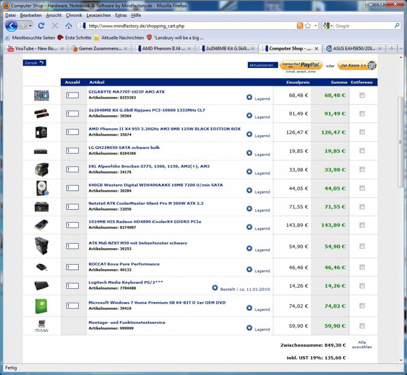Viewport: 407px width, 375px height.
Task: Click the stop loading X icon
Action: coord(55,26)
